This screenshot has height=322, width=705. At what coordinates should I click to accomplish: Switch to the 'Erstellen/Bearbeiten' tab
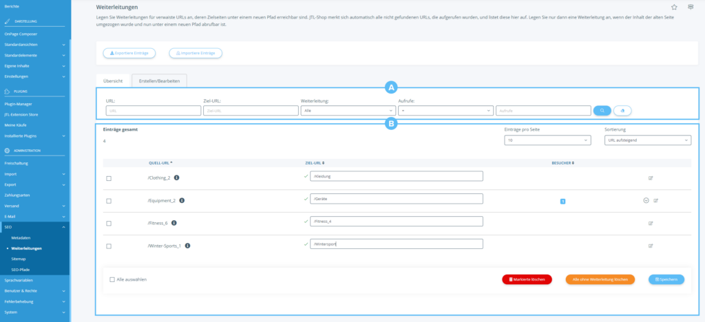click(x=159, y=80)
